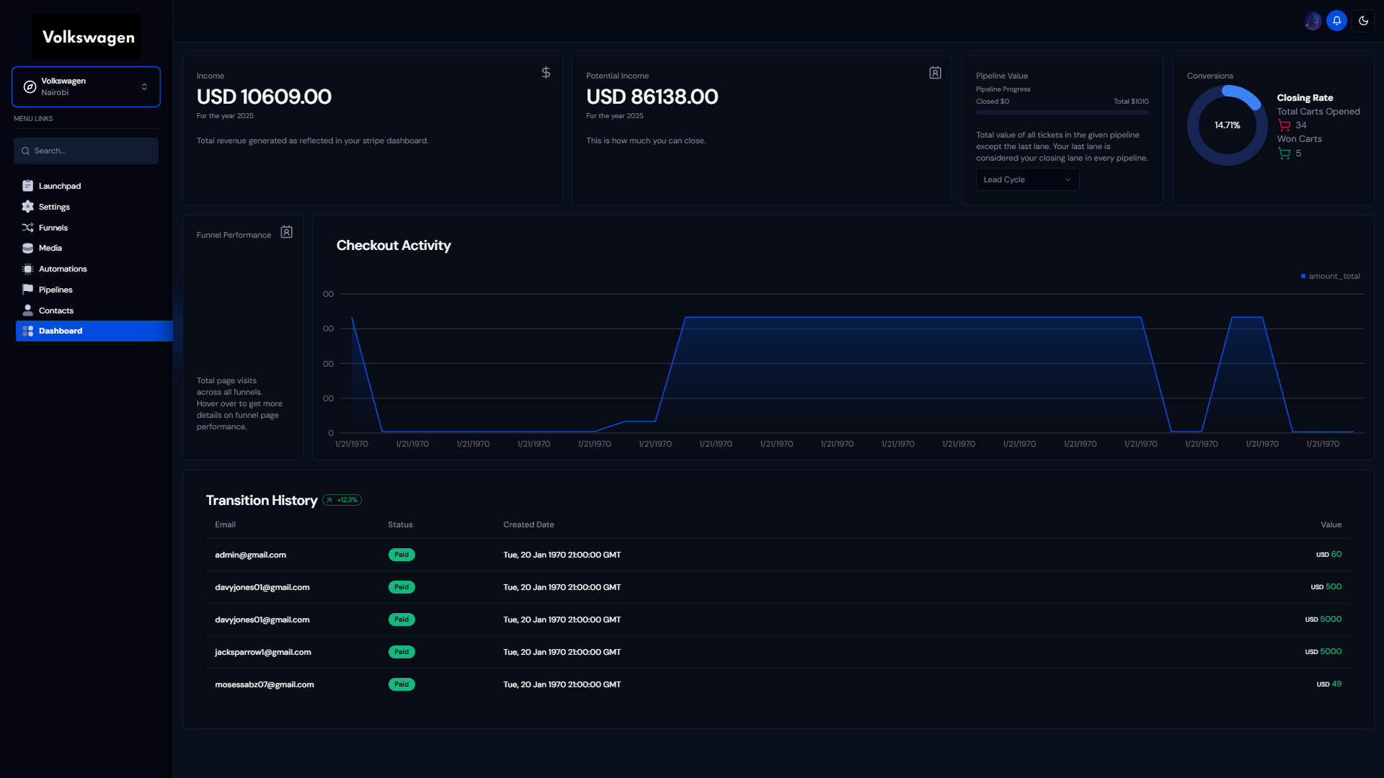1384x778 pixels.
Task: Click the Email column header
Action: (x=225, y=524)
